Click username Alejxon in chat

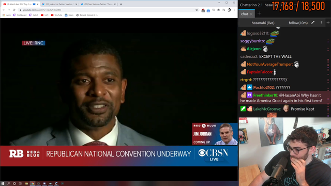254,49
